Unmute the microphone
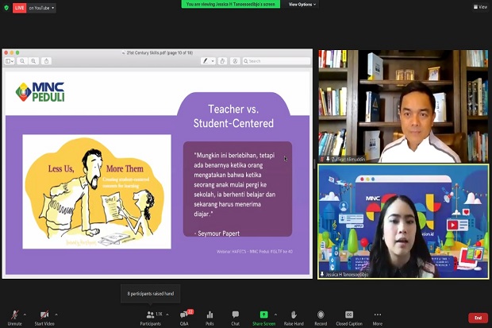Screen dimensions: 492x328 tap(14, 318)
